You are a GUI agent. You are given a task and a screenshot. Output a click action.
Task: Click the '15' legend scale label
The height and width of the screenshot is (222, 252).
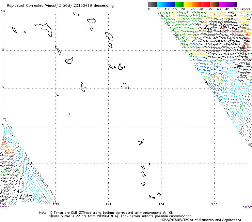(x=175, y=9)
